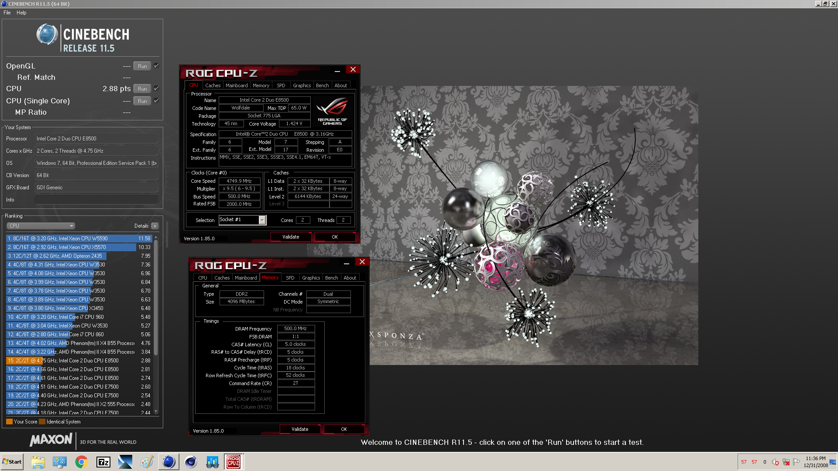Open 7-Zip from the taskbar
This screenshot has width=838, height=471.
pyautogui.click(x=103, y=462)
